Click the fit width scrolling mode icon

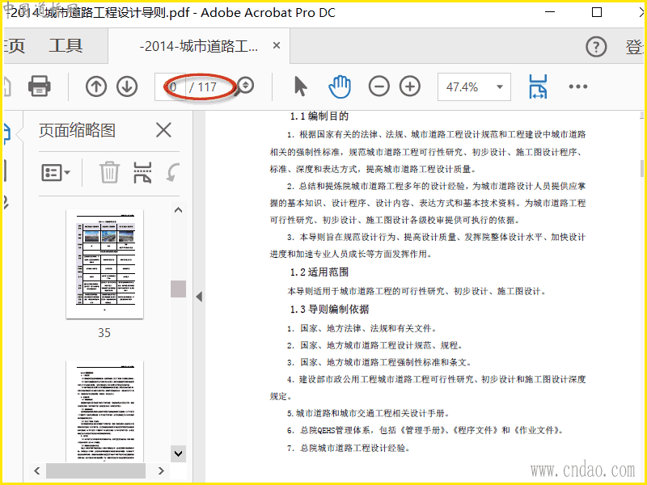point(538,86)
